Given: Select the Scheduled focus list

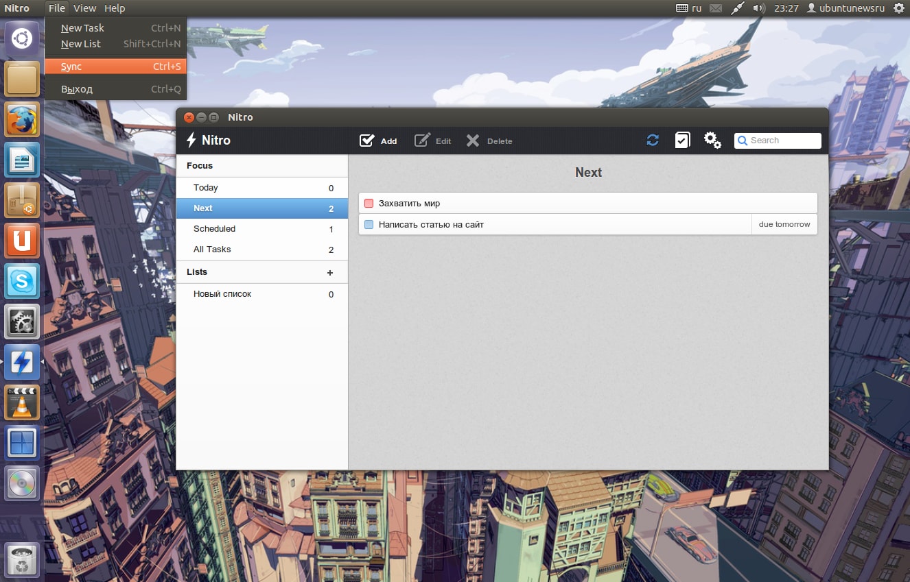Looking at the screenshot, I should coord(262,229).
